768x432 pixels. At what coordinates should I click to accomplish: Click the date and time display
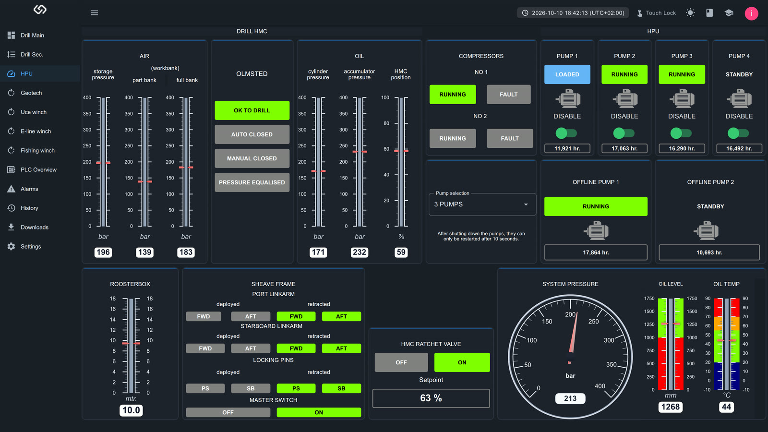coord(573,13)
